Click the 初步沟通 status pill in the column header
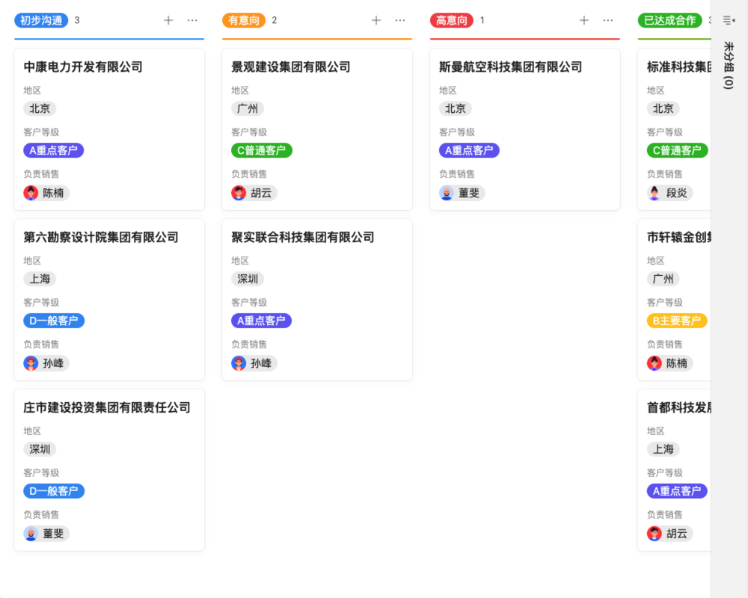The image size is (748, 598). tap(41, 20)
